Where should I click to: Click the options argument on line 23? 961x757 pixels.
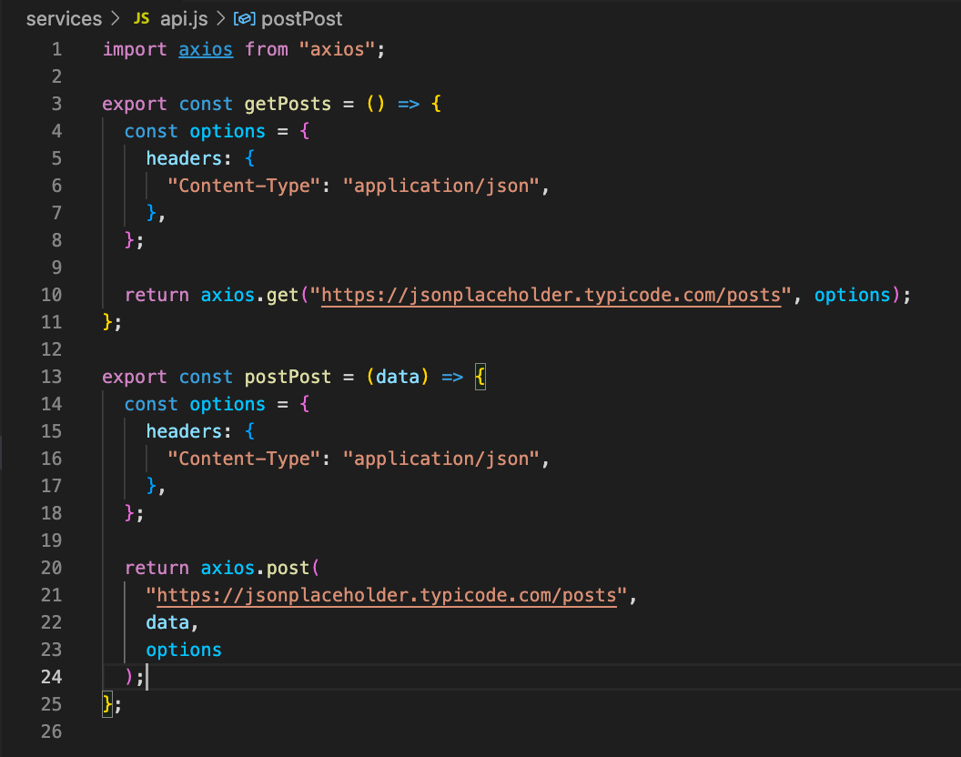[183, 650]
